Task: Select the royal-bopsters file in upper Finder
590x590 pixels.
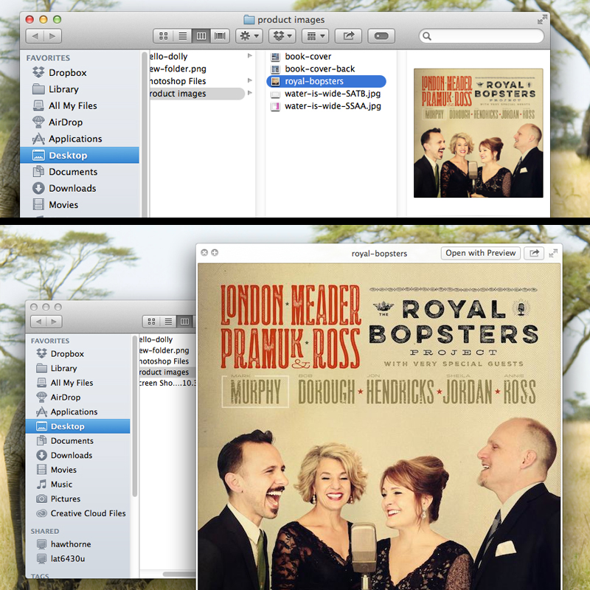Action: [326, 81]
